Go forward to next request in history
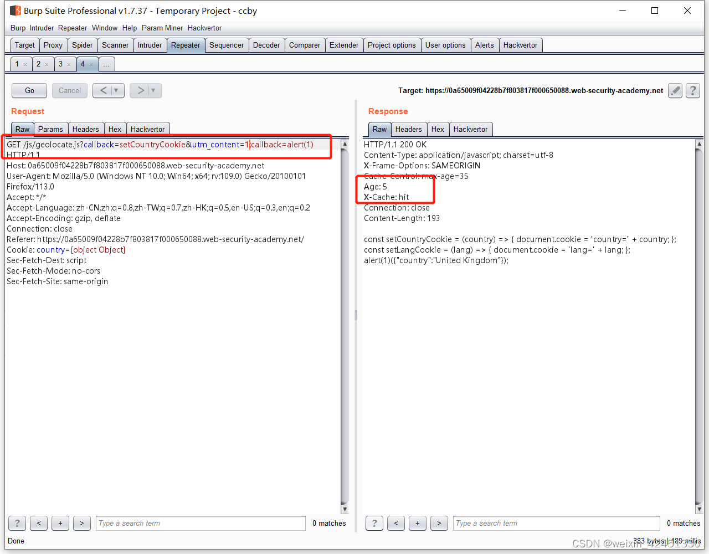This screenshot has width=709, height=554. pyautogui.click(x=140, y=90)
